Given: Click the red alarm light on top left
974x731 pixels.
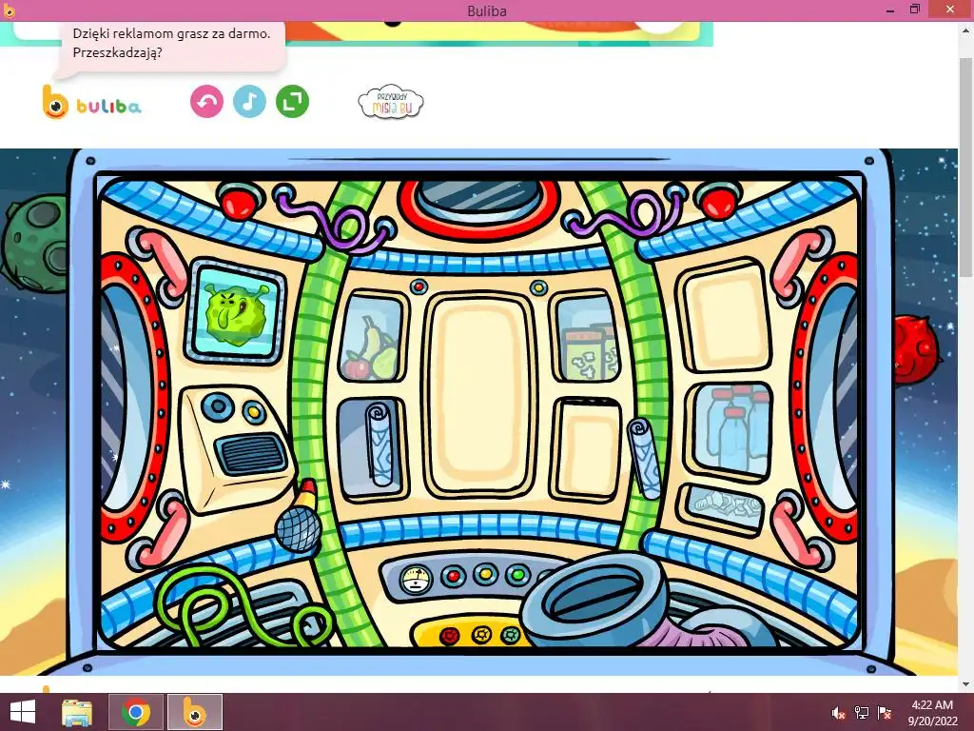Looking at the screenshot, I should 238,200.
